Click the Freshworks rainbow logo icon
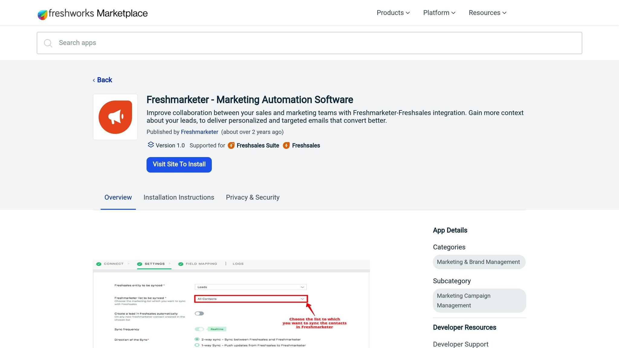Screen dimensions: 619x348 42,14
